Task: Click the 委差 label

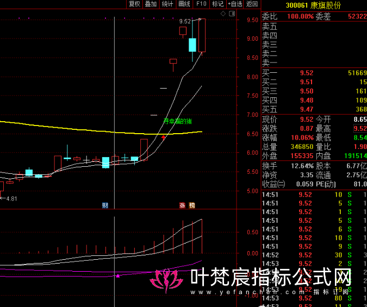Action: click(323, 16)
